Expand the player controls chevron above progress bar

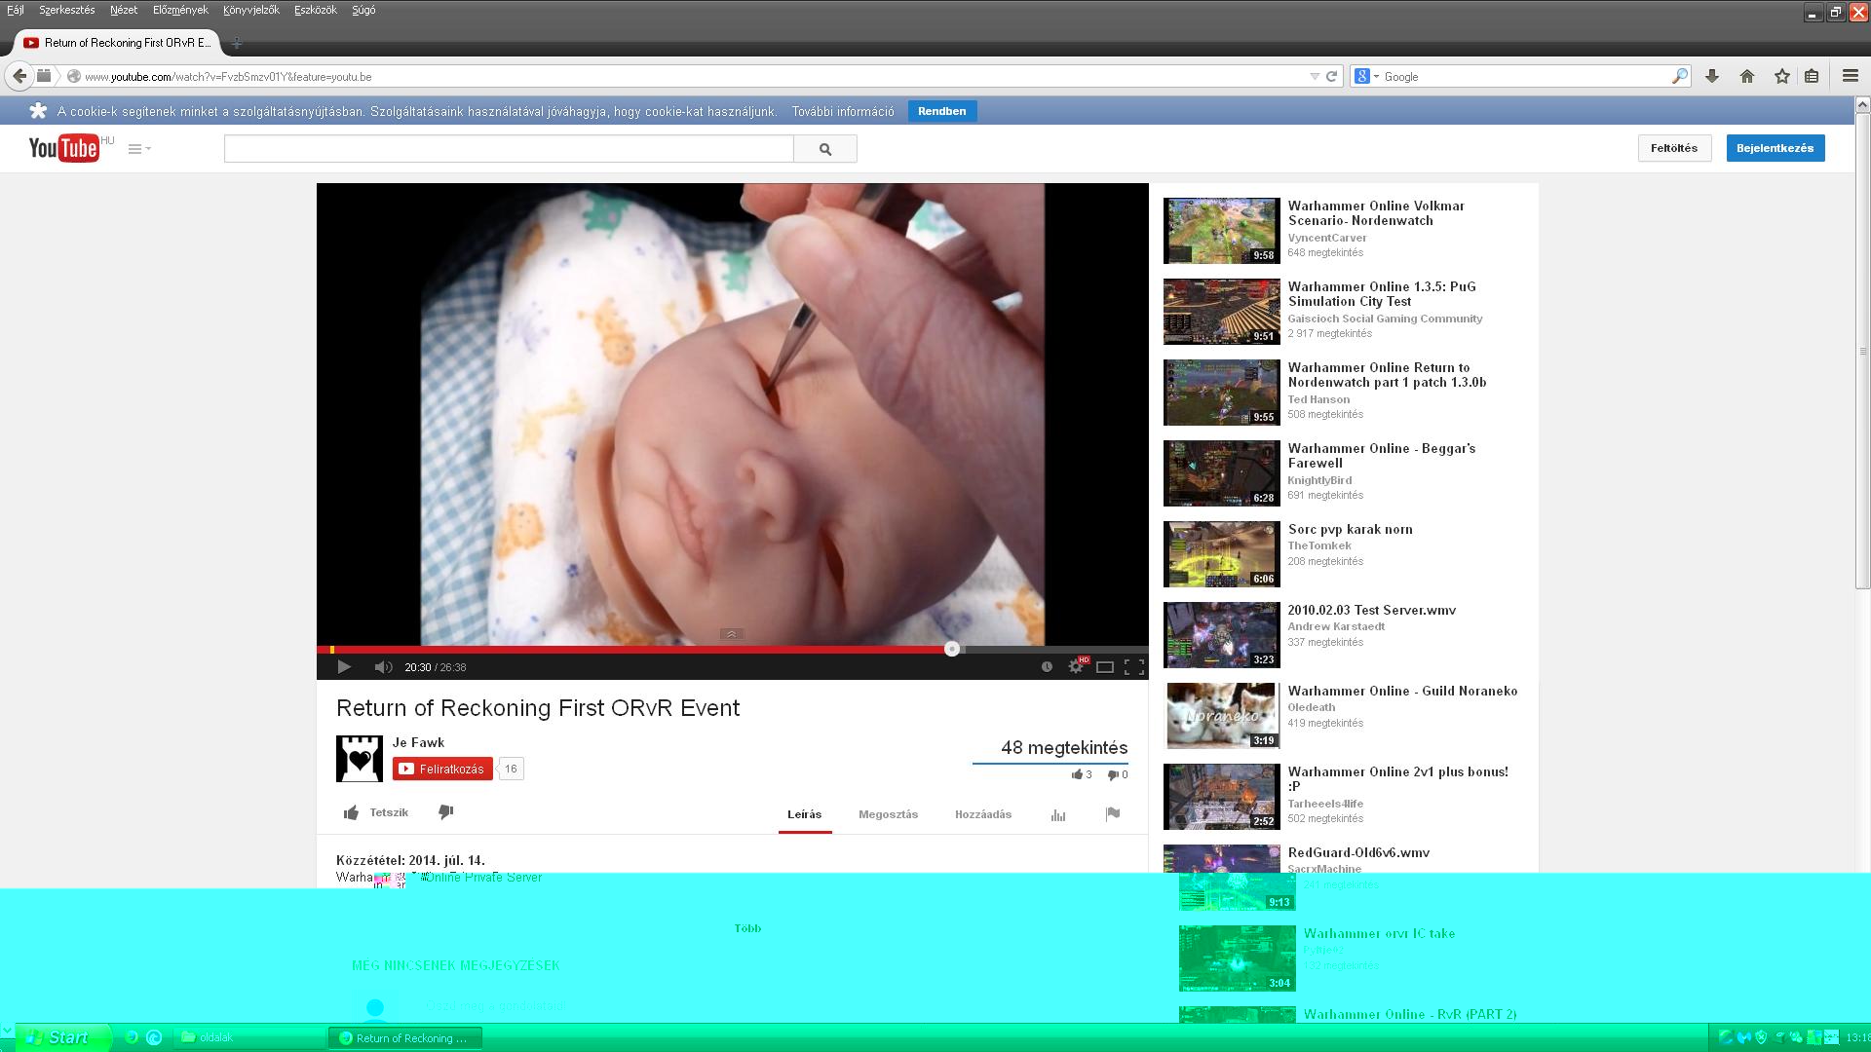click(731, 634)
